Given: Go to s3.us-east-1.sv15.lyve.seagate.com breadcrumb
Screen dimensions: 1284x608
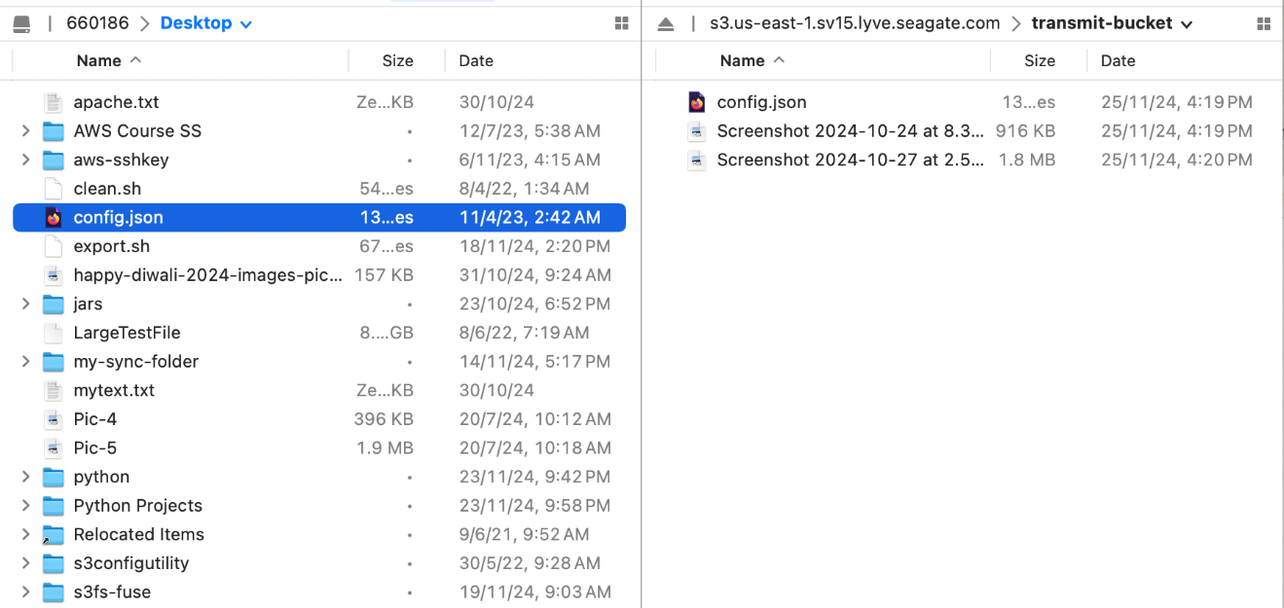Looking at the screenshot, I should [855, 23].
